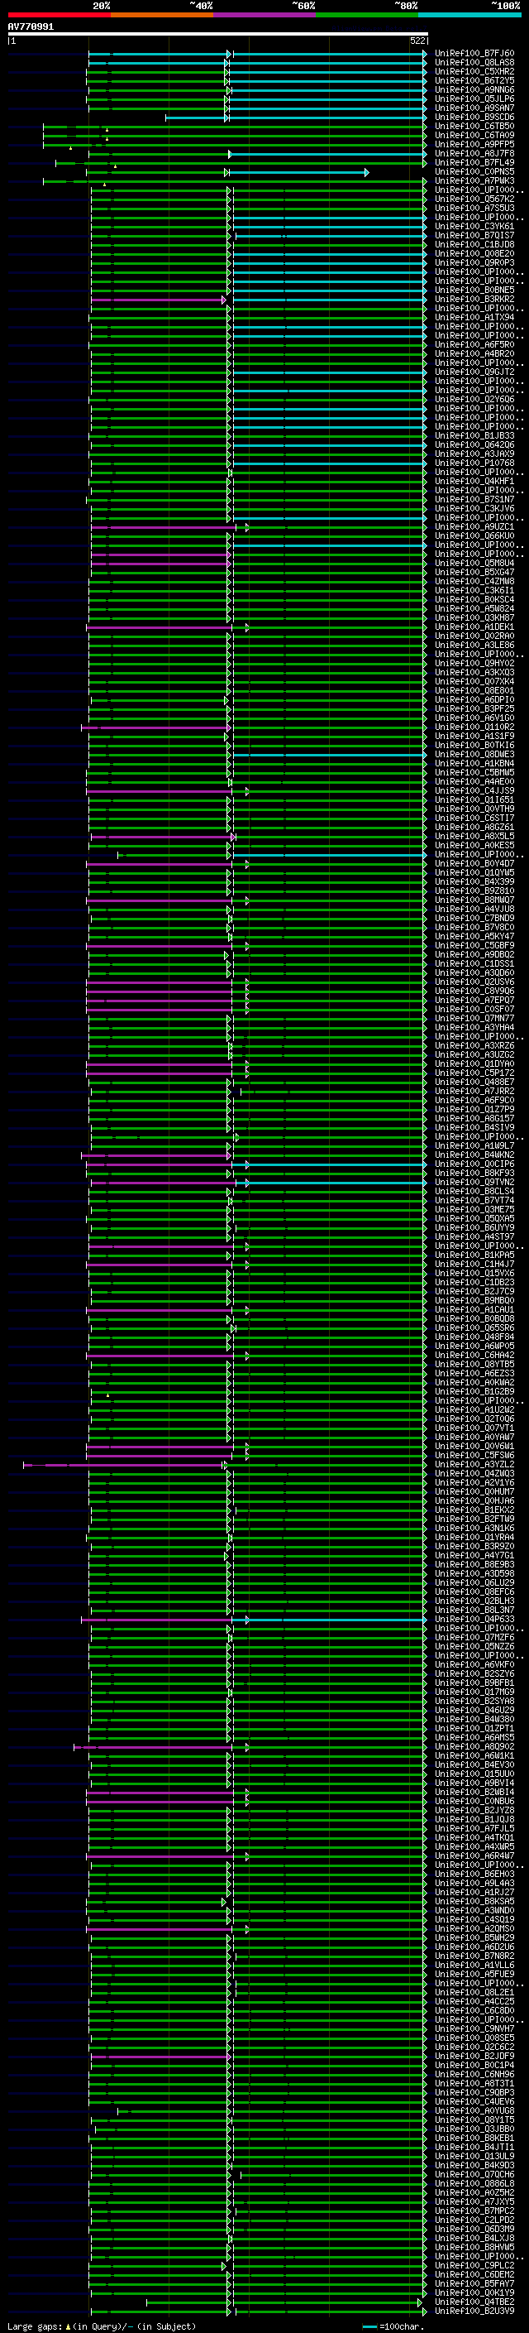Select hit label UniRef100_A0YUG8
This screenshot has height=2333, width=529.
(474, 2110)
